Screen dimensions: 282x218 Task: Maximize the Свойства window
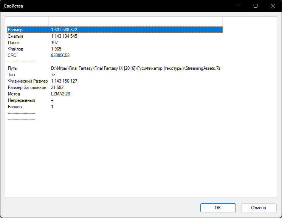tap(256, 6)
